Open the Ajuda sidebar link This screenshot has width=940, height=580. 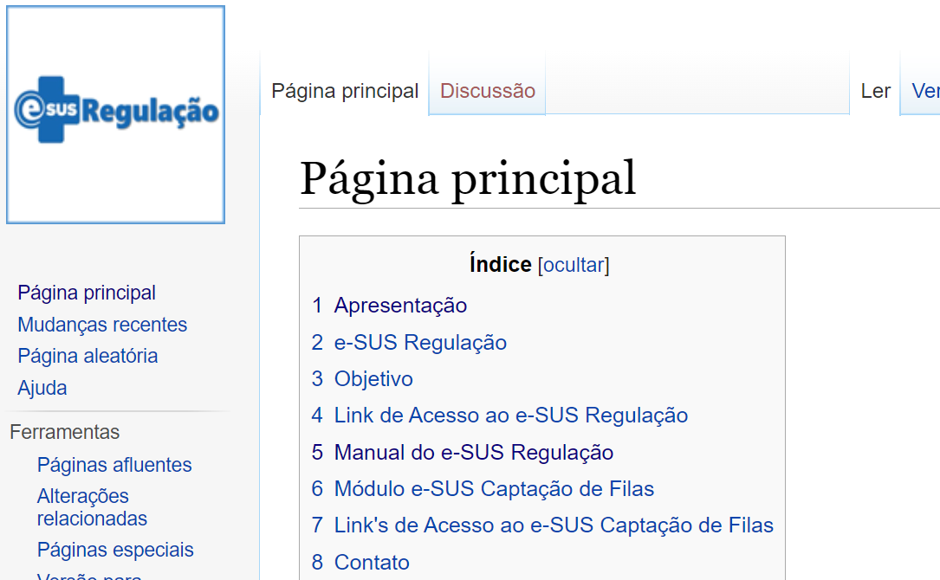coord(42,388)
